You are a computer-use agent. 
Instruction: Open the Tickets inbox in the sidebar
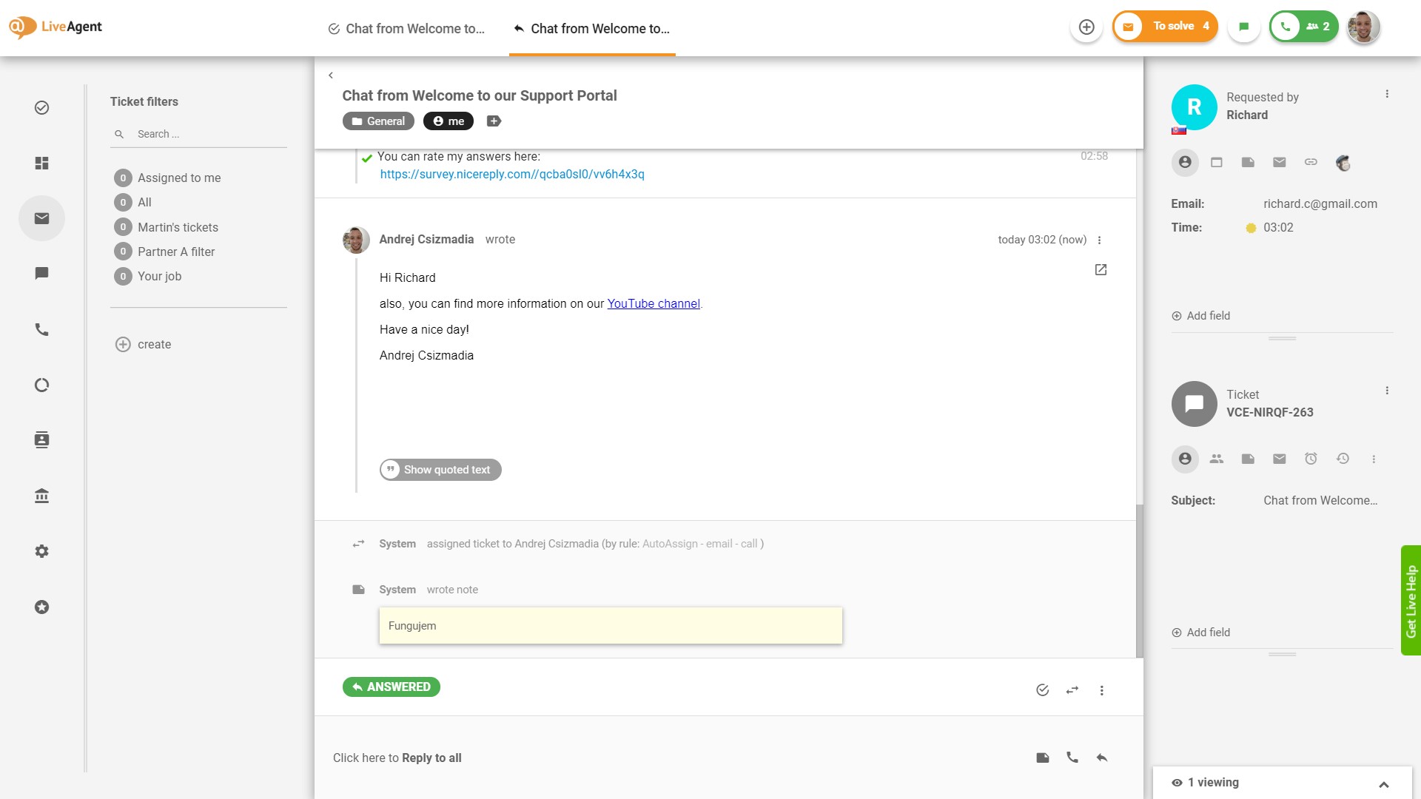coord(41,218)
